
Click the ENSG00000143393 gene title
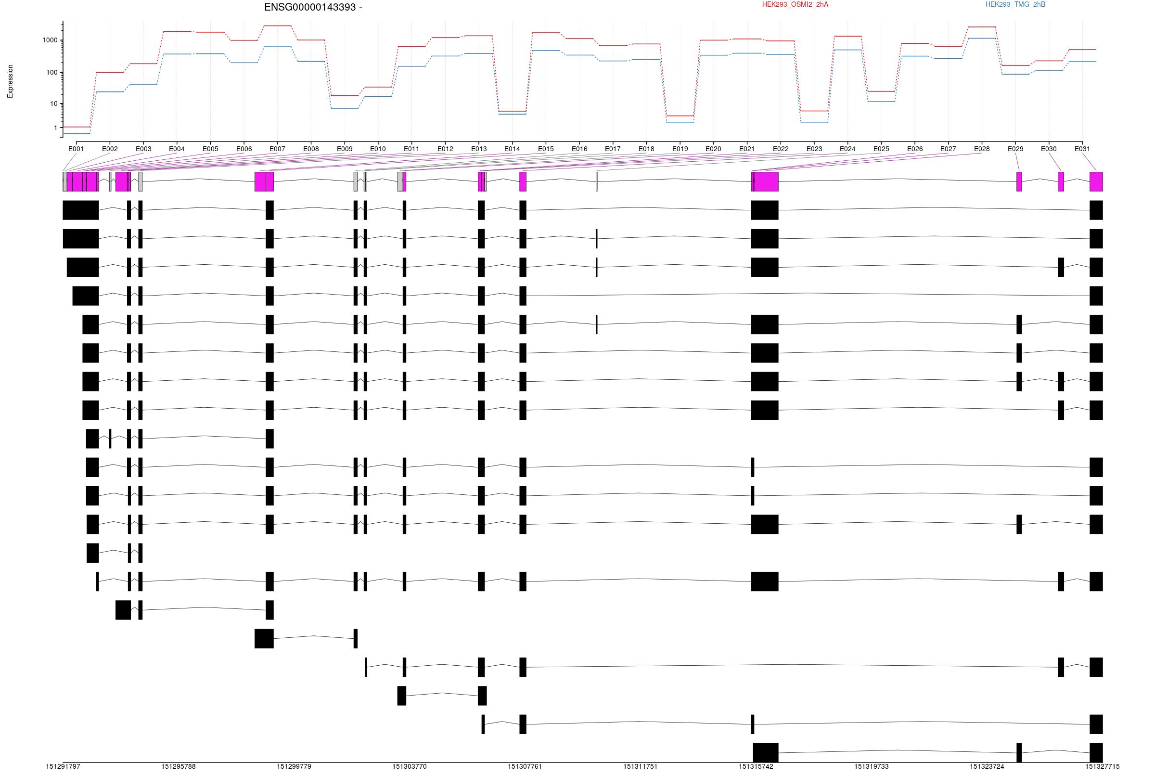[x=313, y=7]
